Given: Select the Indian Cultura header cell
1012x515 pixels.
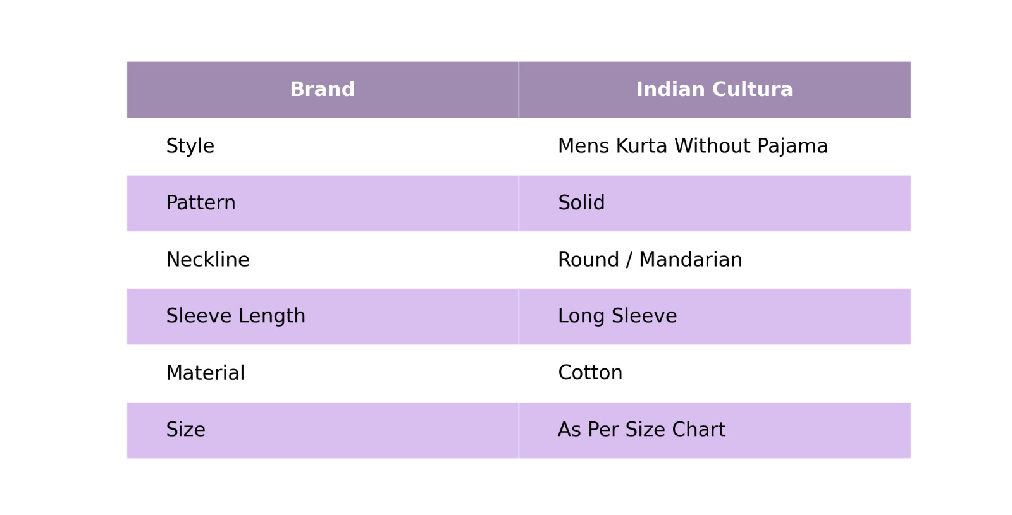Looking at the screenshot, I should [714, 90].
